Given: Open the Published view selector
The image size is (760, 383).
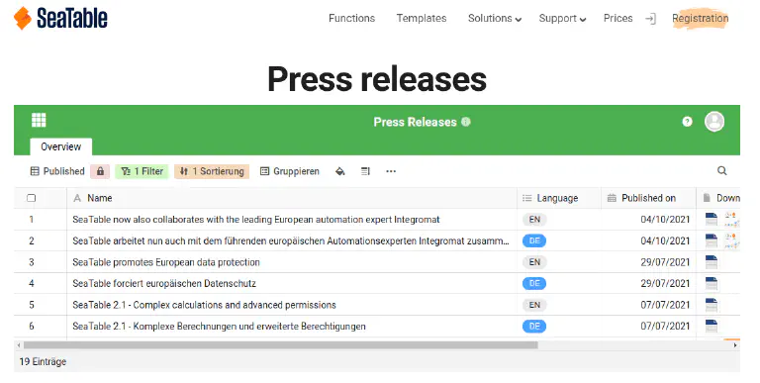Looking at the screenshot, I should [x=57, y=171].
